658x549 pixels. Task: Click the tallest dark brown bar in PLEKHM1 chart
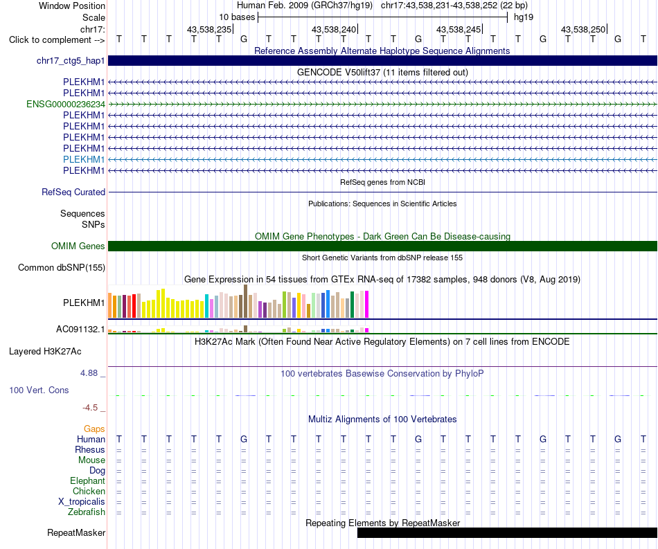pos(245,301)
